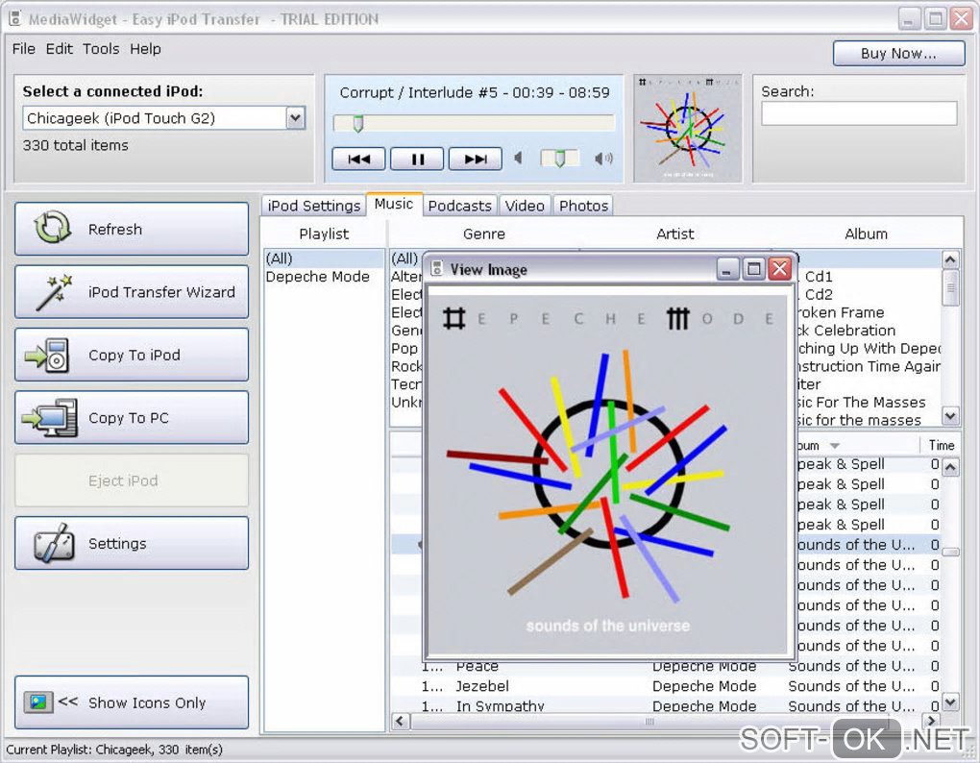
Task: Click the Copy To iPod device icon
Action: 47,355
